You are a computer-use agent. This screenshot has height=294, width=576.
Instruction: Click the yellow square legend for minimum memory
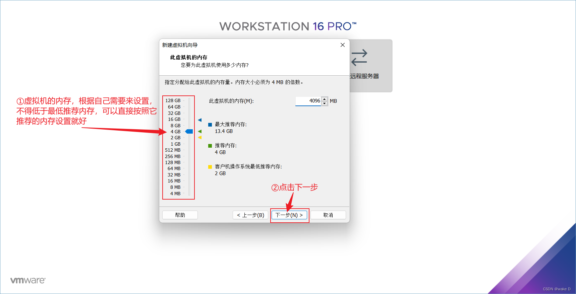coord(210,167)
